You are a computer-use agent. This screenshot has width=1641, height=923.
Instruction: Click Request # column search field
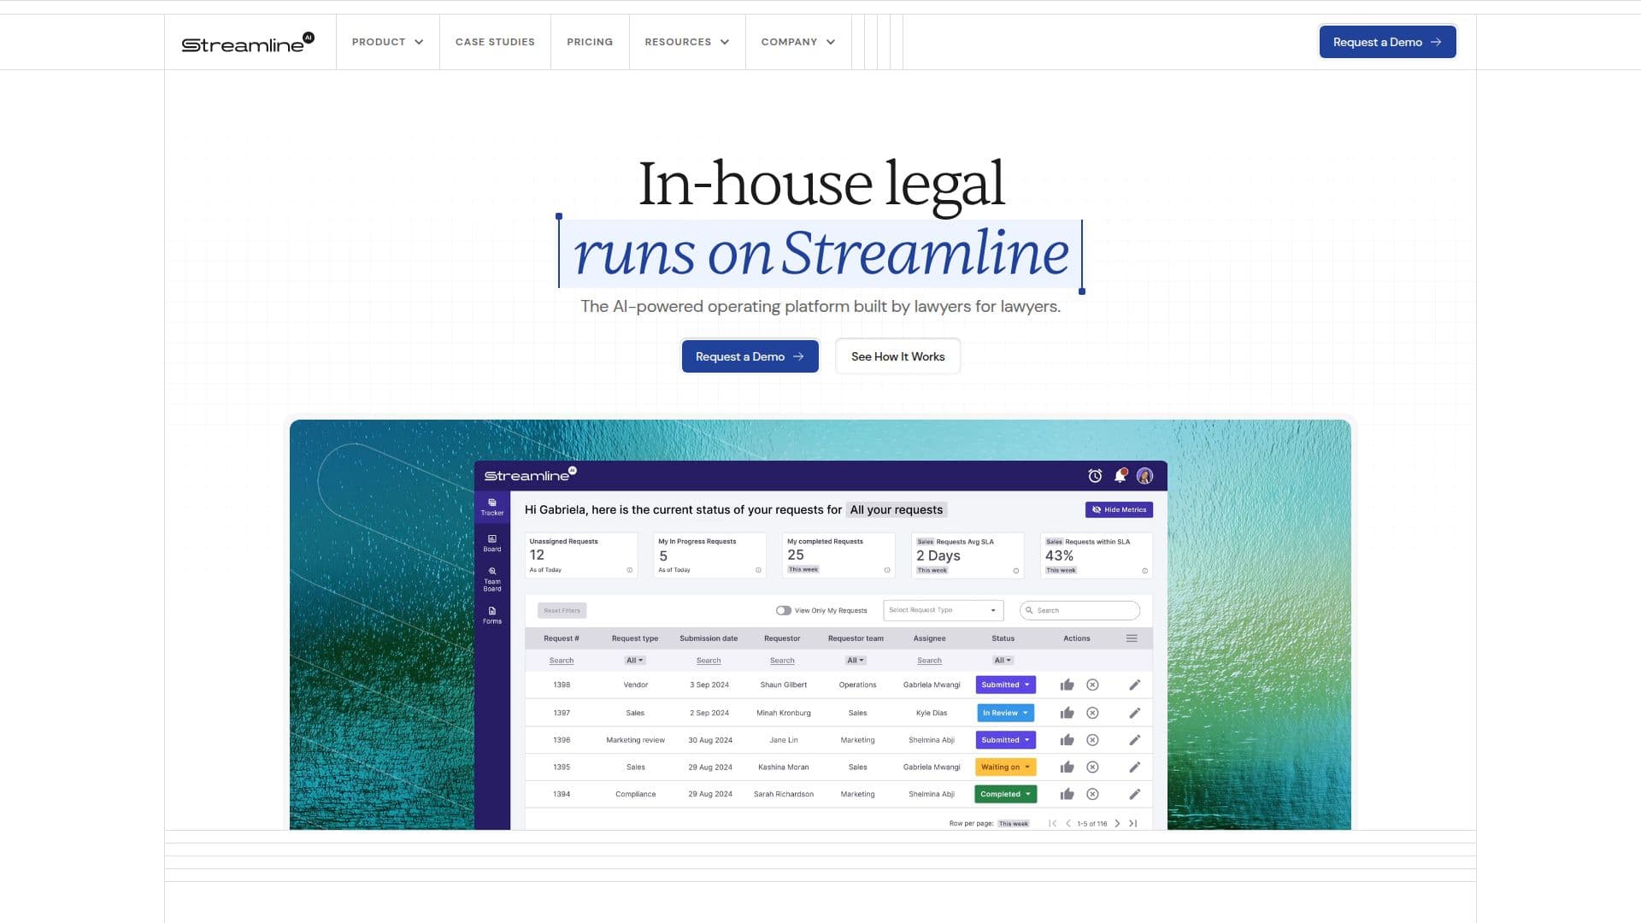pos(562,661)
